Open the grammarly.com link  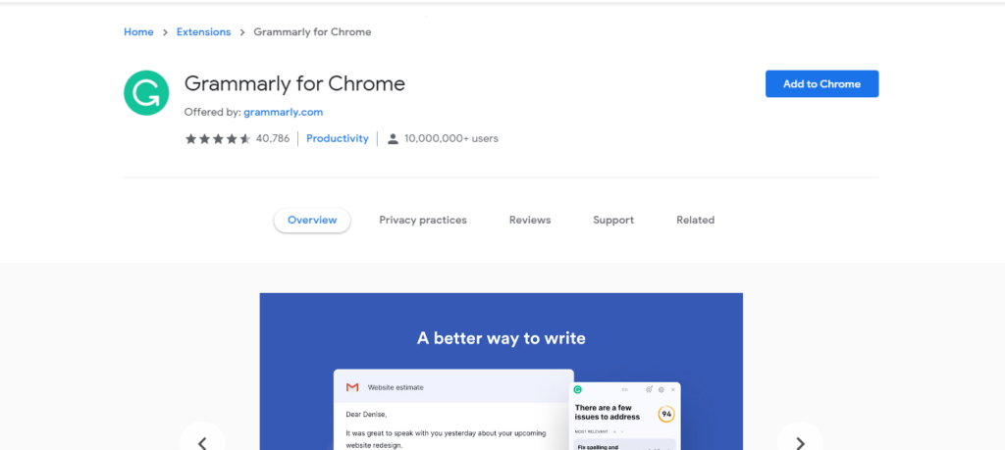pyautogui.click(x=284, y=112)
